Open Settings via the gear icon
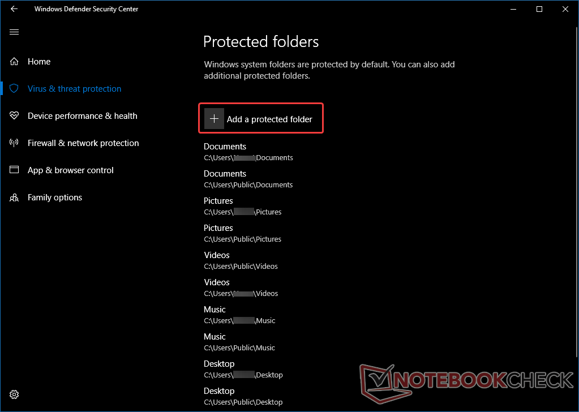Image resolution: width=579 pixels, height=412 pixels. (14, 394)
